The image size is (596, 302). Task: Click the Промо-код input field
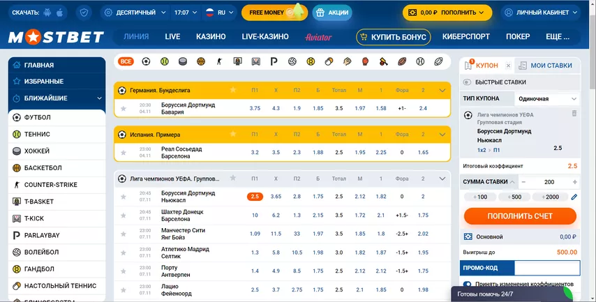tap(546, 268)
